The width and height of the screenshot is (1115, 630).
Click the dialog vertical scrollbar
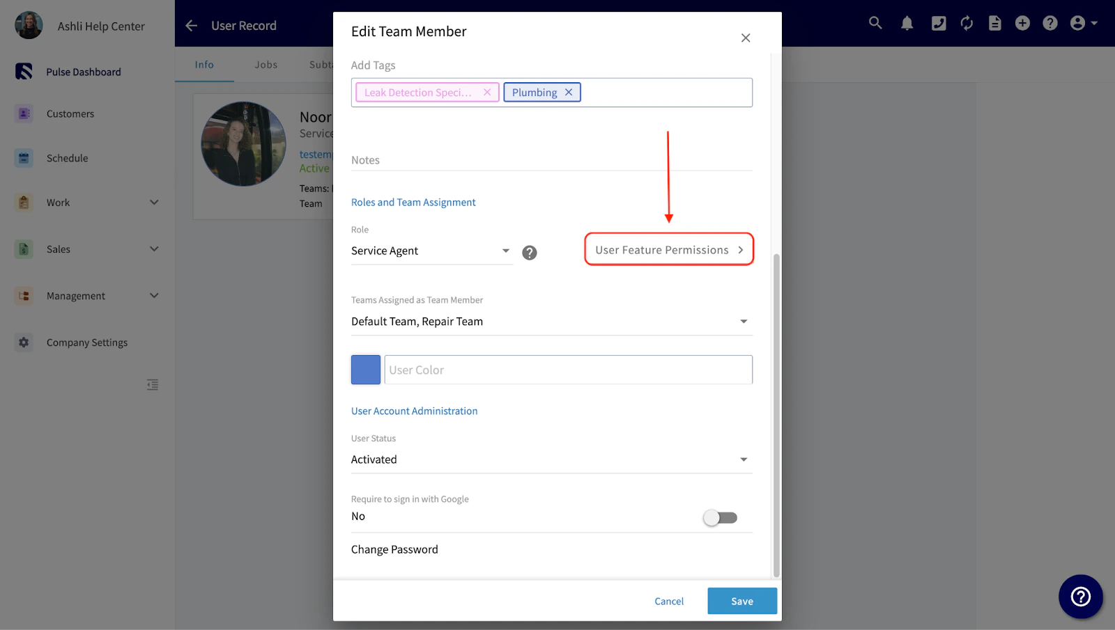click(x=776, y=416)
